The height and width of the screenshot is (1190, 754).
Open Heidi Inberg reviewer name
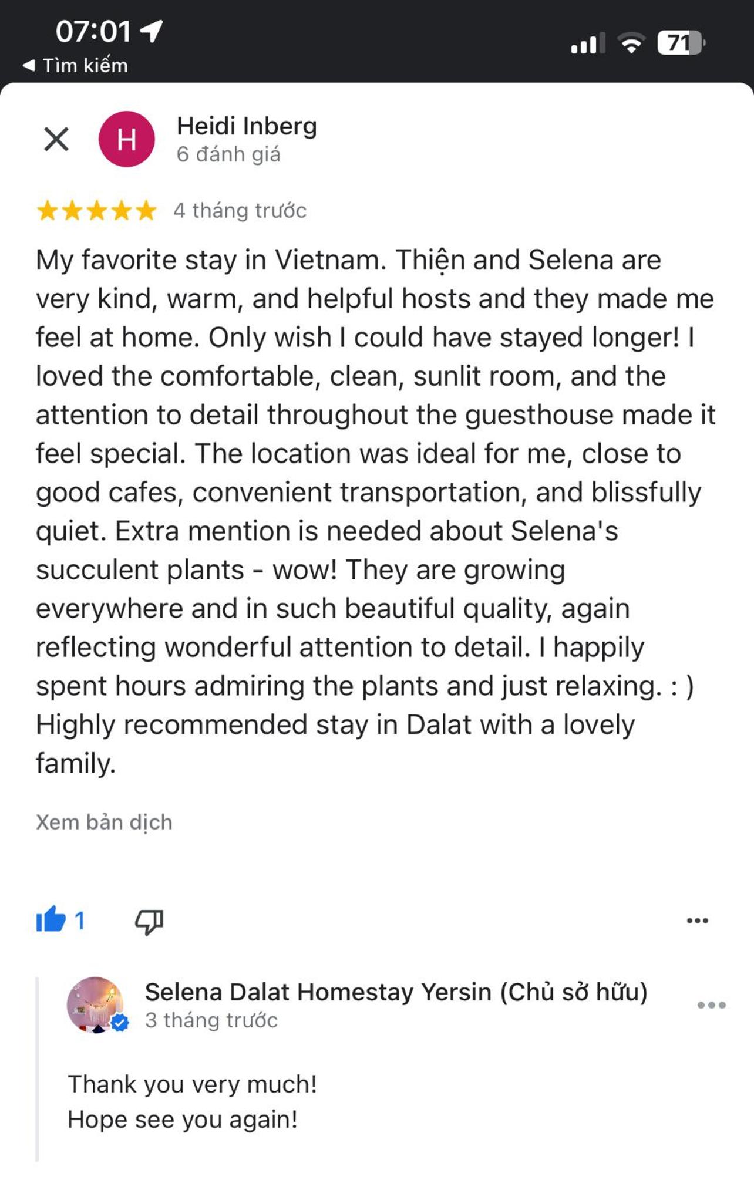click(247, 126)
